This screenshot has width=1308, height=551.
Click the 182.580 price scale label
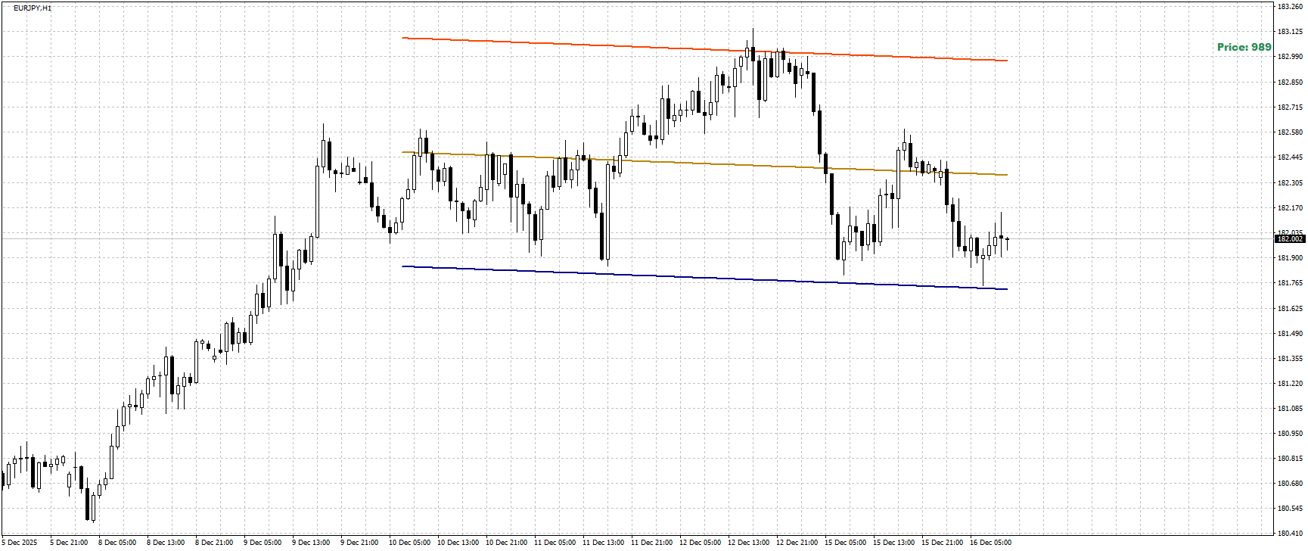pyautogui.click(x=1290, y=132)
